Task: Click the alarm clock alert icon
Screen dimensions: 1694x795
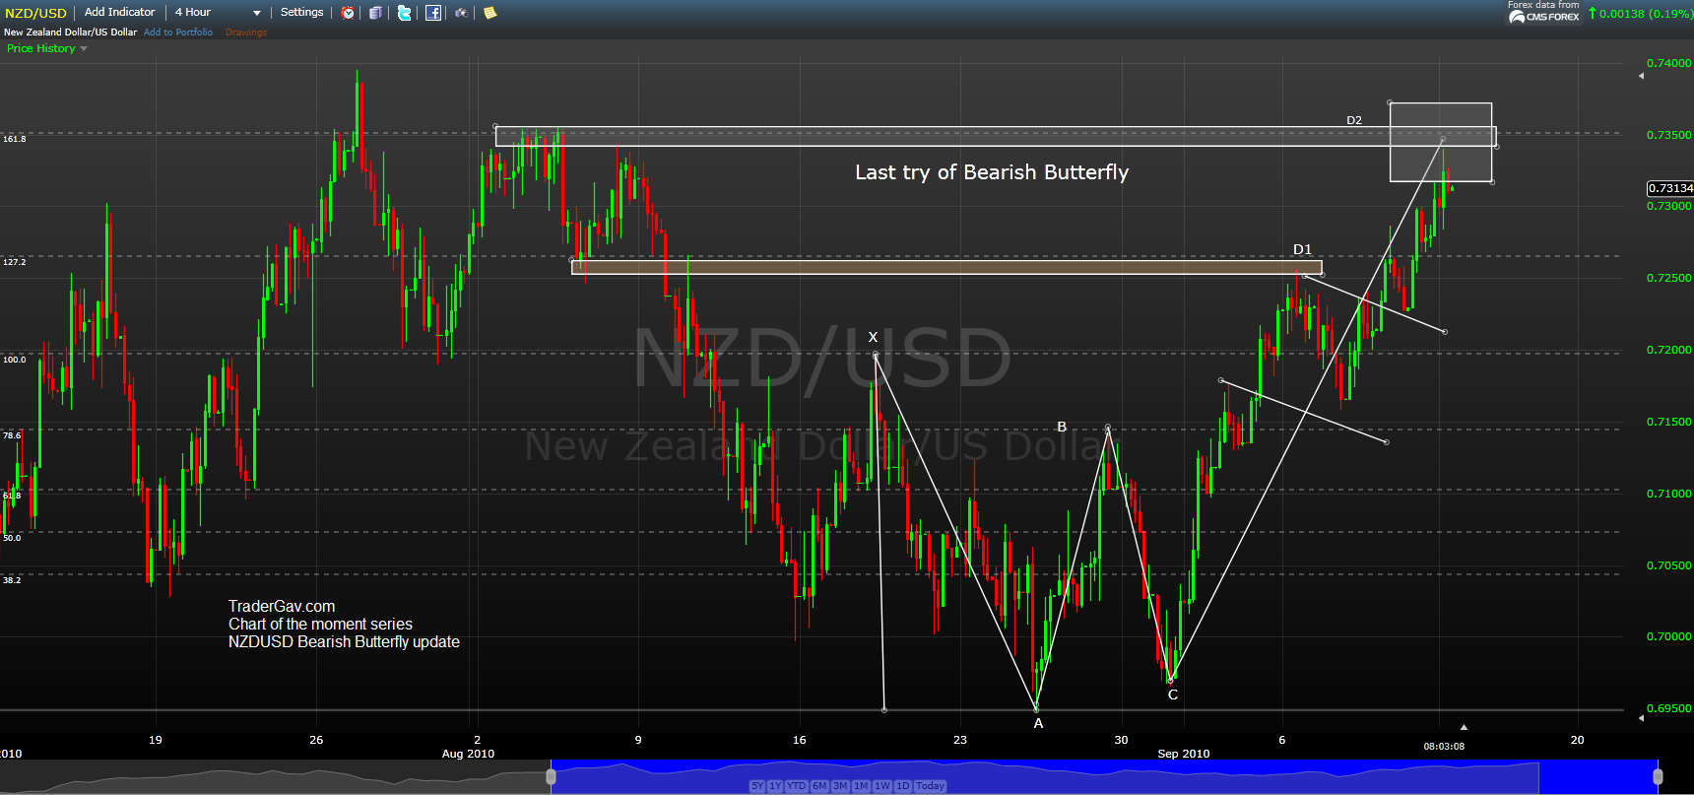Action: [x=348, y=13]
